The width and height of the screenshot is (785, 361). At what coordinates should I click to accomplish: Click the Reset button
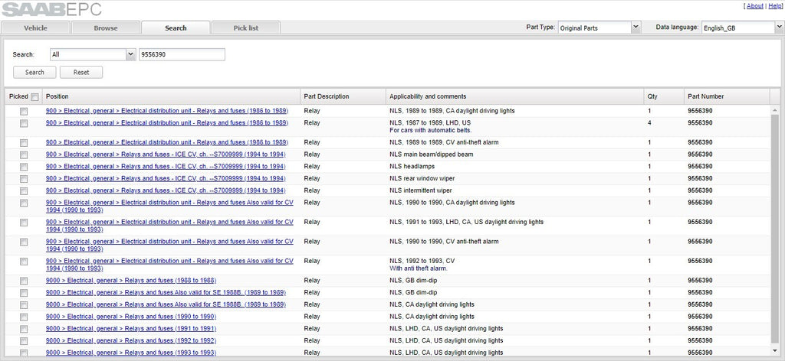click(81, 73)
